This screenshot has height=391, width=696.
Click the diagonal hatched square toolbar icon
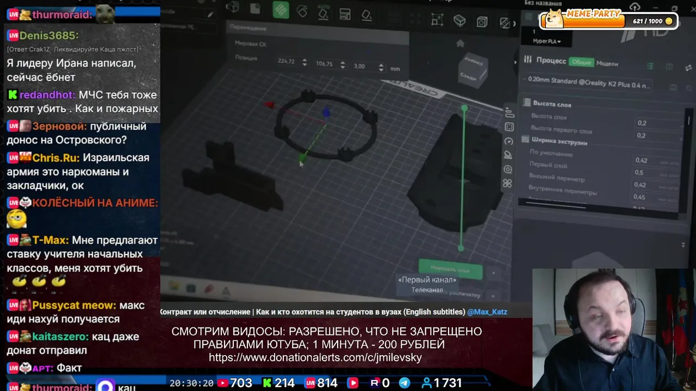tap(504, 23)
